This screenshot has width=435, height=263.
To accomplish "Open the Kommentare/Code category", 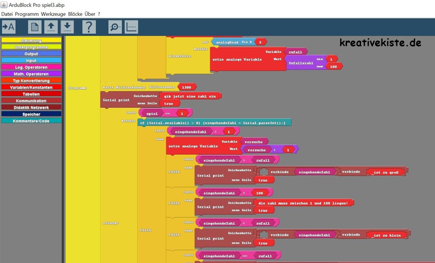I will coord(31,120).
